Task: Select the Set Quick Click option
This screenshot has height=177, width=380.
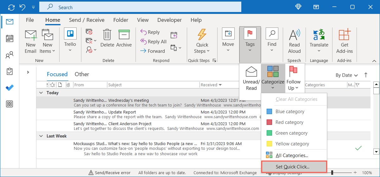Action: pos(294,167)
